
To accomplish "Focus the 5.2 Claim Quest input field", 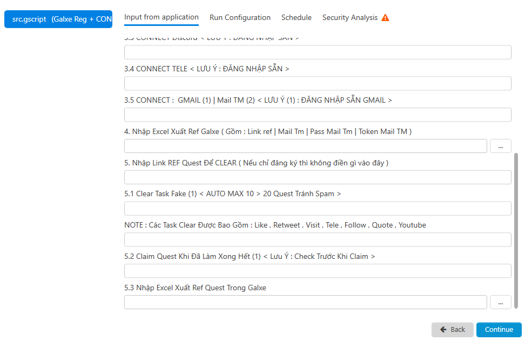I will pyautogui.click(x=318, y=271).
